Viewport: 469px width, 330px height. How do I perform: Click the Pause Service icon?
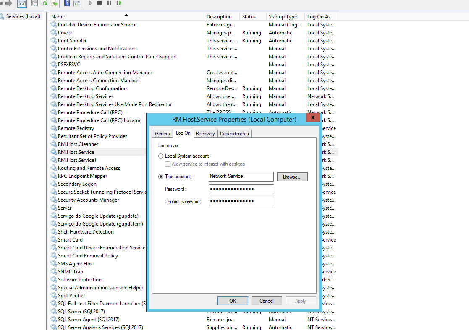[x=109, y=3]
